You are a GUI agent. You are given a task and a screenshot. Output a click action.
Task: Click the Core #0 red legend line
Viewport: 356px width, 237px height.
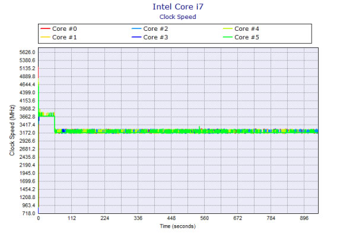point(45,28)
